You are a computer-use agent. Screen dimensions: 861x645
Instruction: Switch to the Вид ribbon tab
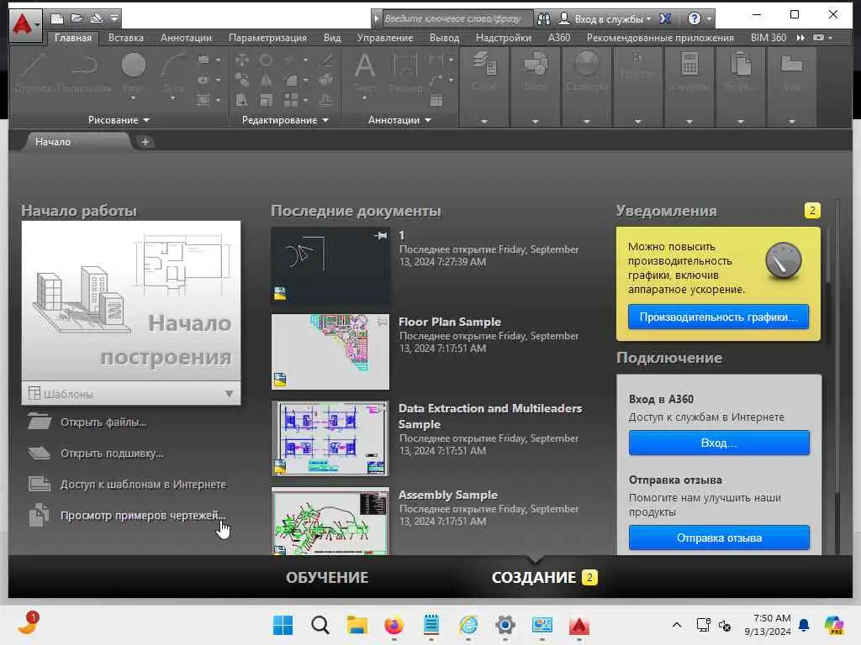[x=332, y=38]
